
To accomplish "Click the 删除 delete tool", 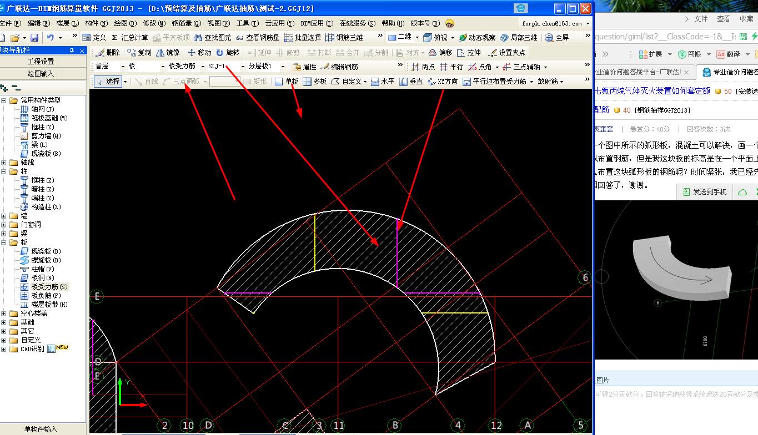I will tap(108, 53).
